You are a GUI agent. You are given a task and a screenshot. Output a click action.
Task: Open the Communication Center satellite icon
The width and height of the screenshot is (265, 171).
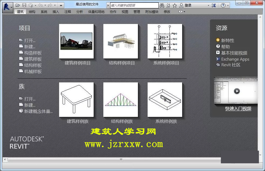(x=168, y=6)
